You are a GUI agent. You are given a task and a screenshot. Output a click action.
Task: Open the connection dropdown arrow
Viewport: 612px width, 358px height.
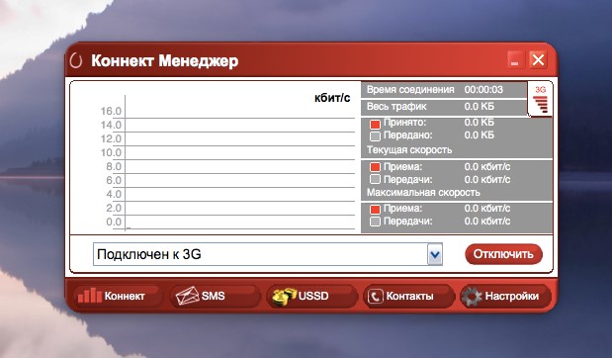tap(435, 254)
